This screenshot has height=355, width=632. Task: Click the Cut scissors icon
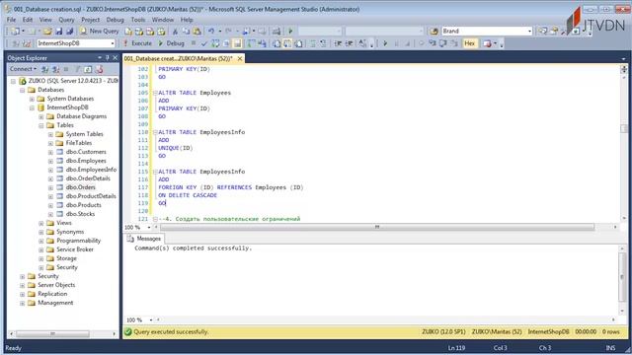click(x=175, y=31)
